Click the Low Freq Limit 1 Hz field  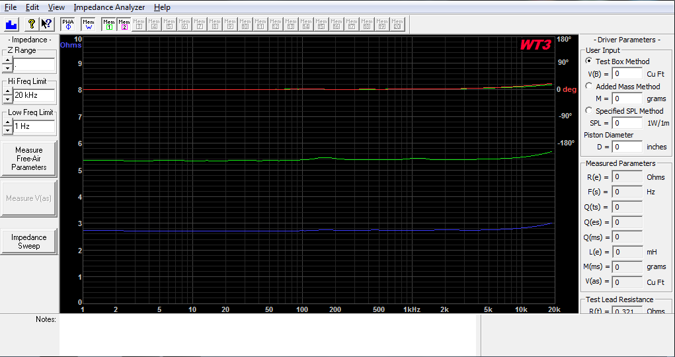(34, 127)
